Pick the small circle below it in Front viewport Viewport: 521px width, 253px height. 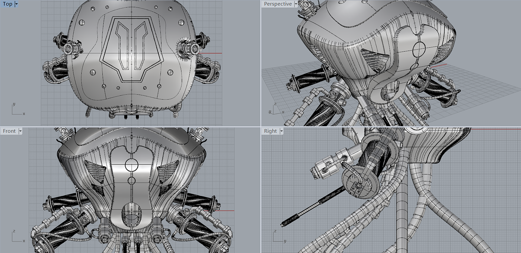click(x=131, y=181)
